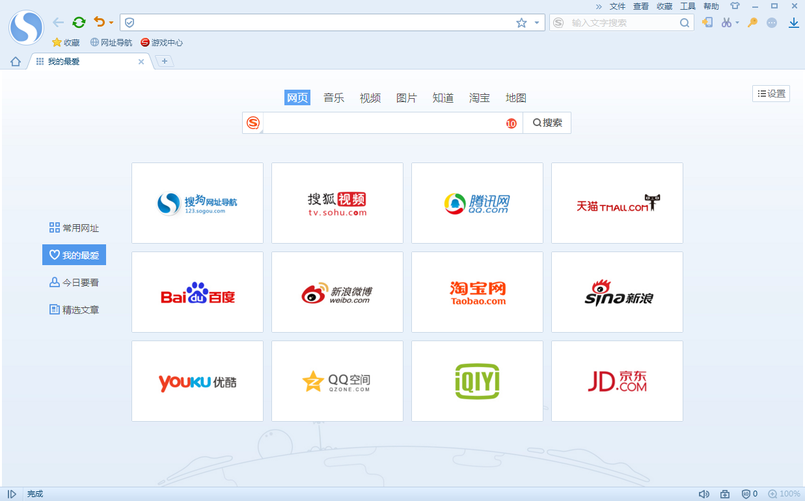Click the main page search input field
This screenshot has width=805, height=501.
pos(384,123)
